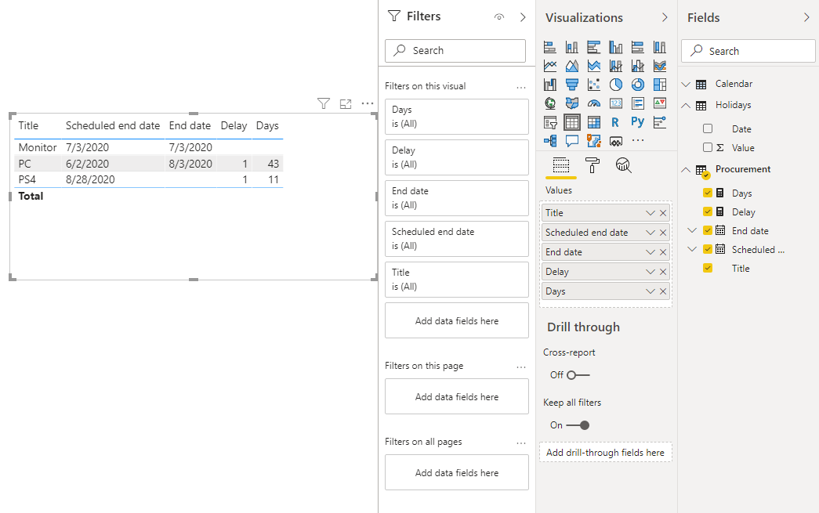The width and height of the screenshot is (819, 513).
Task: Open more options for Filters on all pages
Action: point(520,443)
